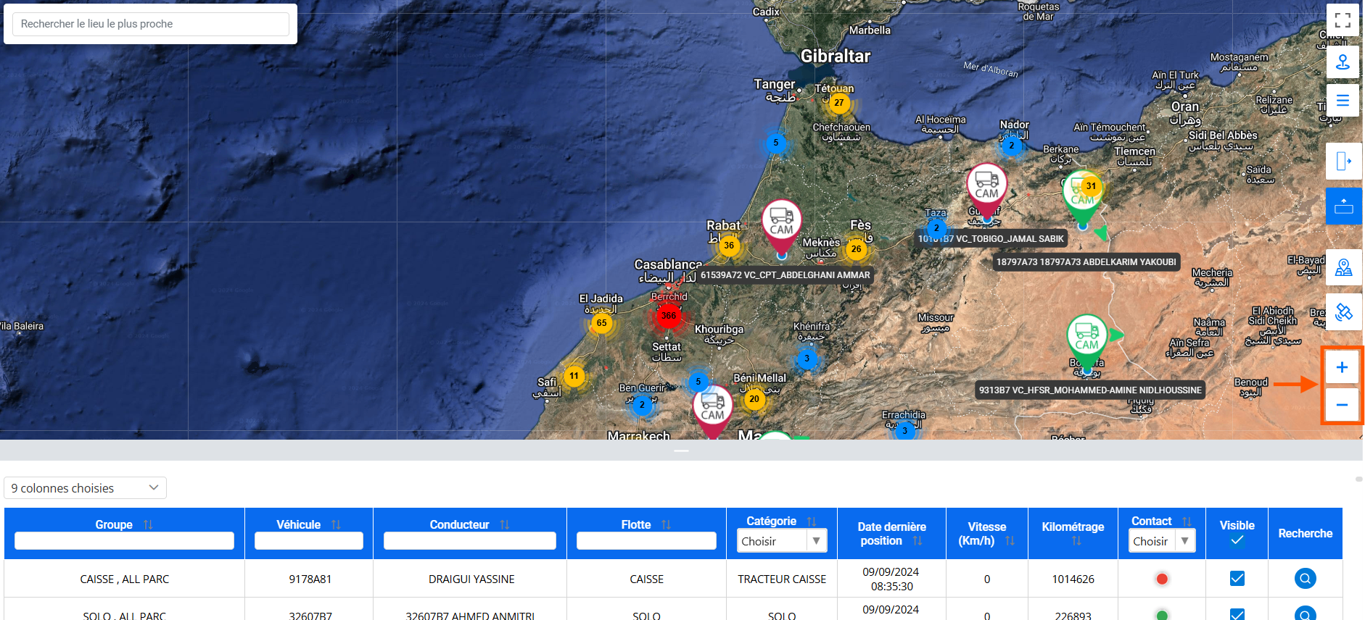Zoom out with the minus button
1365x620 pixels.
[1342, 405]
